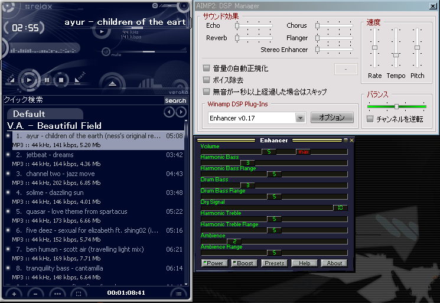
Task: Click the 02:55 elapsed time display
Action: 25,28
